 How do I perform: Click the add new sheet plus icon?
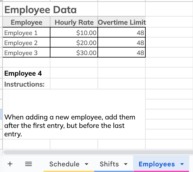(10, 164)
